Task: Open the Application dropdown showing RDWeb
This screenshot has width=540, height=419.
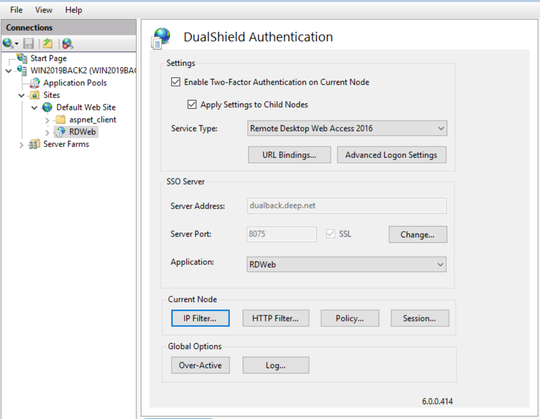Action: (x=440, y=265)
